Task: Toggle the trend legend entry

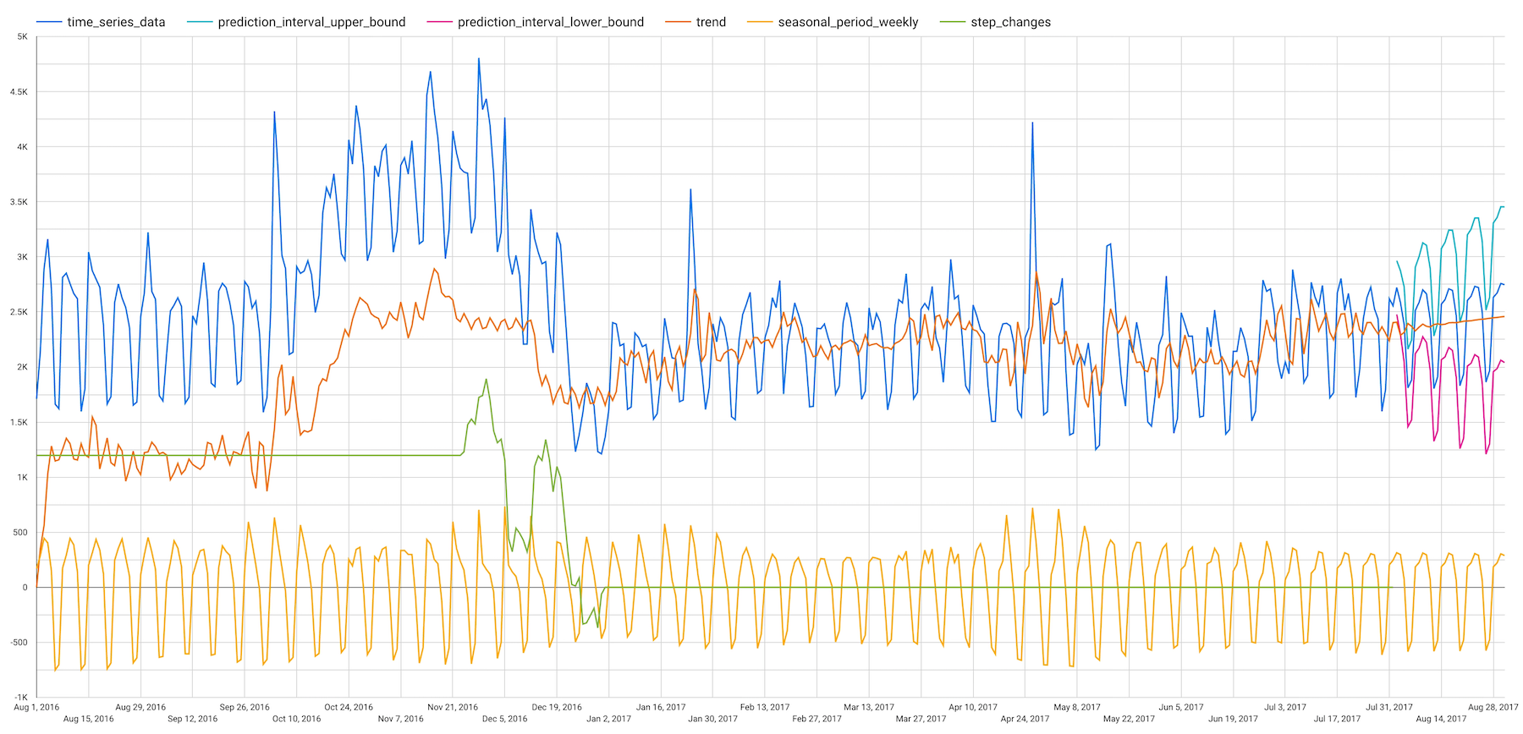Action: (696, 22)
